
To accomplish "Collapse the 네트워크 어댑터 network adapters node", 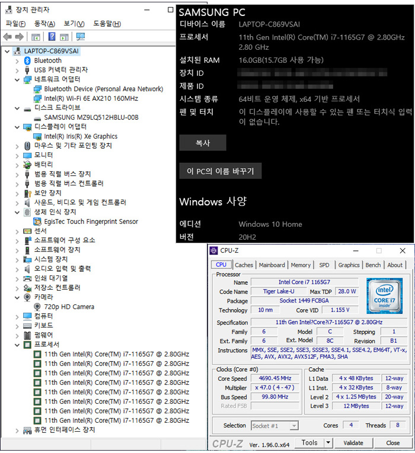I will point(17,80).
